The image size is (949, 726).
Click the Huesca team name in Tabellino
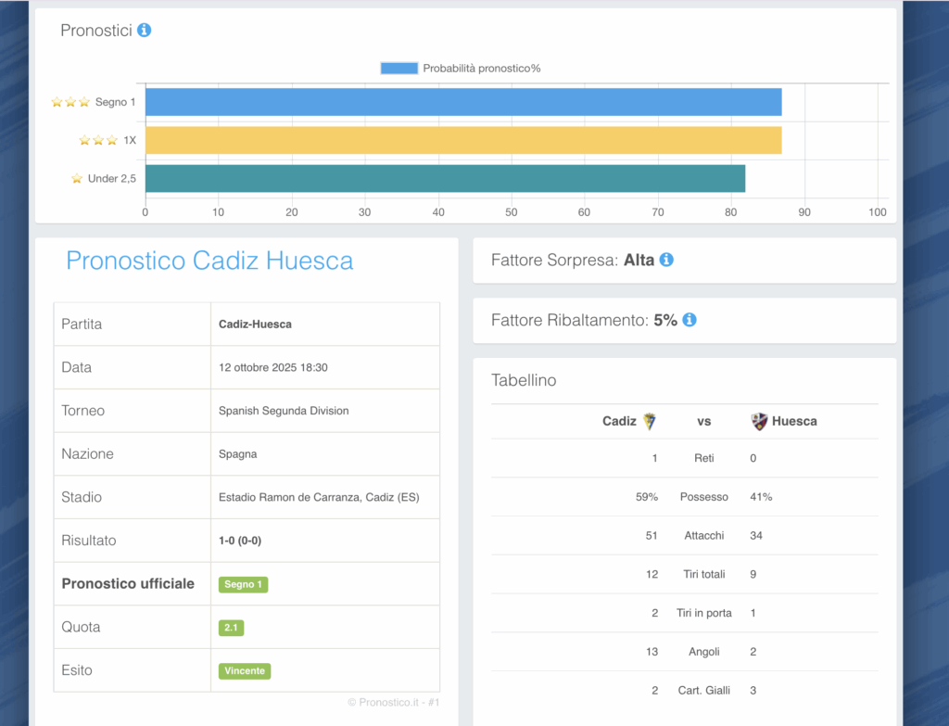tap(794, 421)
